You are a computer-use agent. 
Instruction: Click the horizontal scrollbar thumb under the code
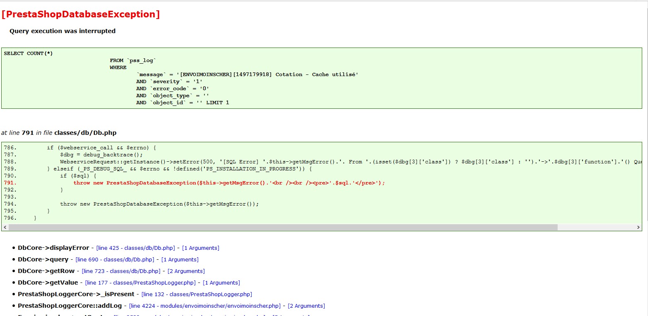[x=283, y=227]
